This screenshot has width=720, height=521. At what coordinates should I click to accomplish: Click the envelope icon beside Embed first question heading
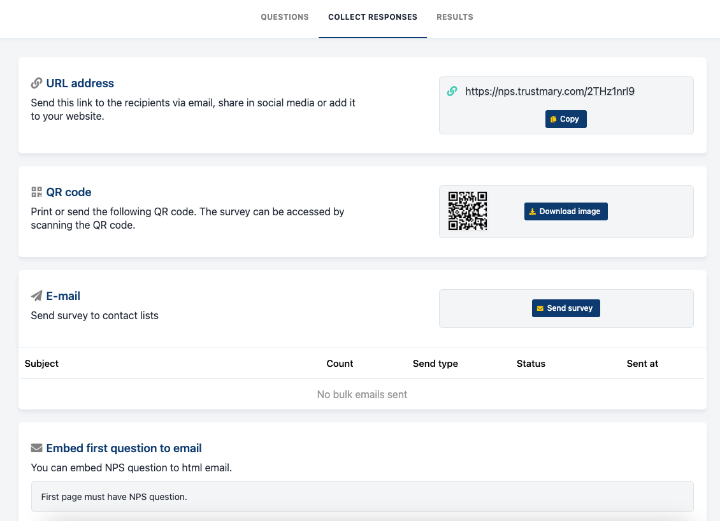37,448
